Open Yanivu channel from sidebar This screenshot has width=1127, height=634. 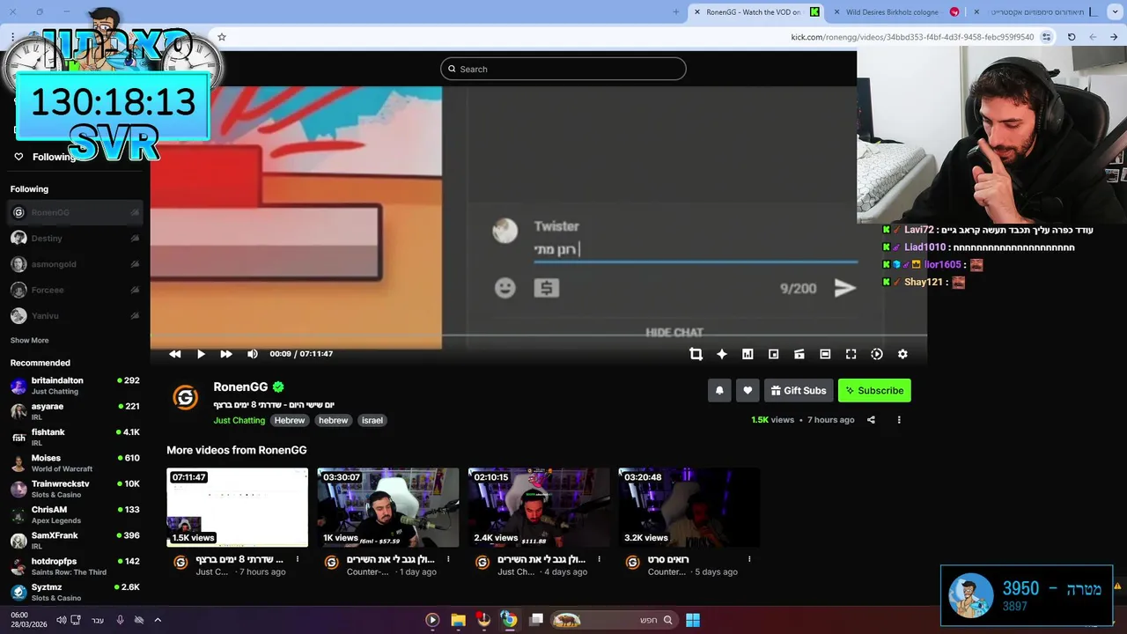click(75, 315)
